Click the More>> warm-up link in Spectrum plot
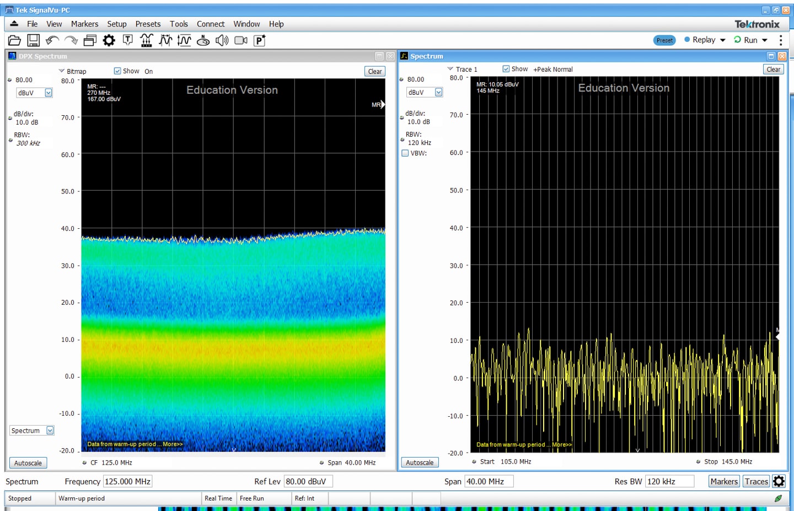 click(562, 444)
